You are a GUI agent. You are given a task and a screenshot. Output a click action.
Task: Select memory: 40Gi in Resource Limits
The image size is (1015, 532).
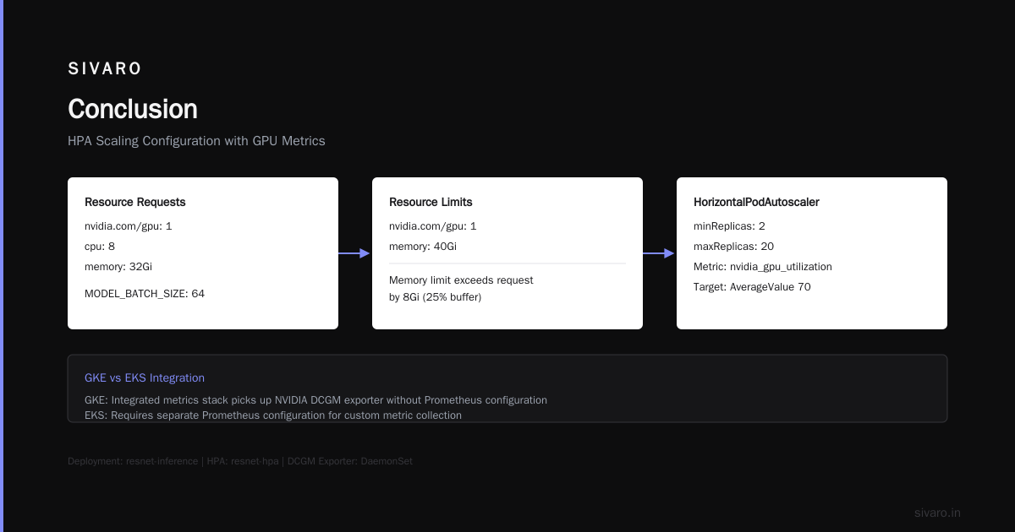tap(423, 247)
